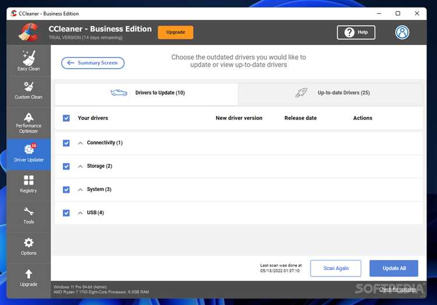Image resolution: width=437 pixels, height=305 pixels.
Task: Close the CCleaner window
Action: (417, 13)
